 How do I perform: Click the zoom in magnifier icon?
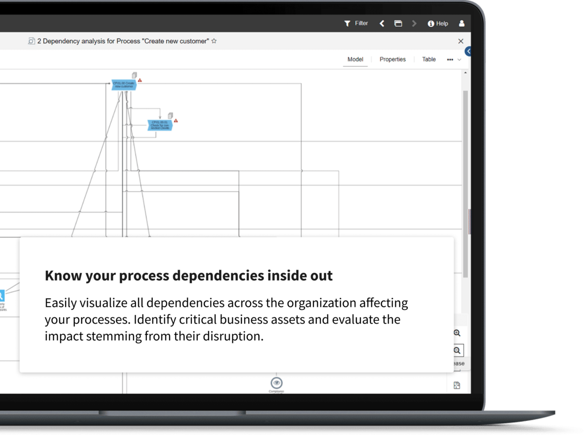pos(457,333)
